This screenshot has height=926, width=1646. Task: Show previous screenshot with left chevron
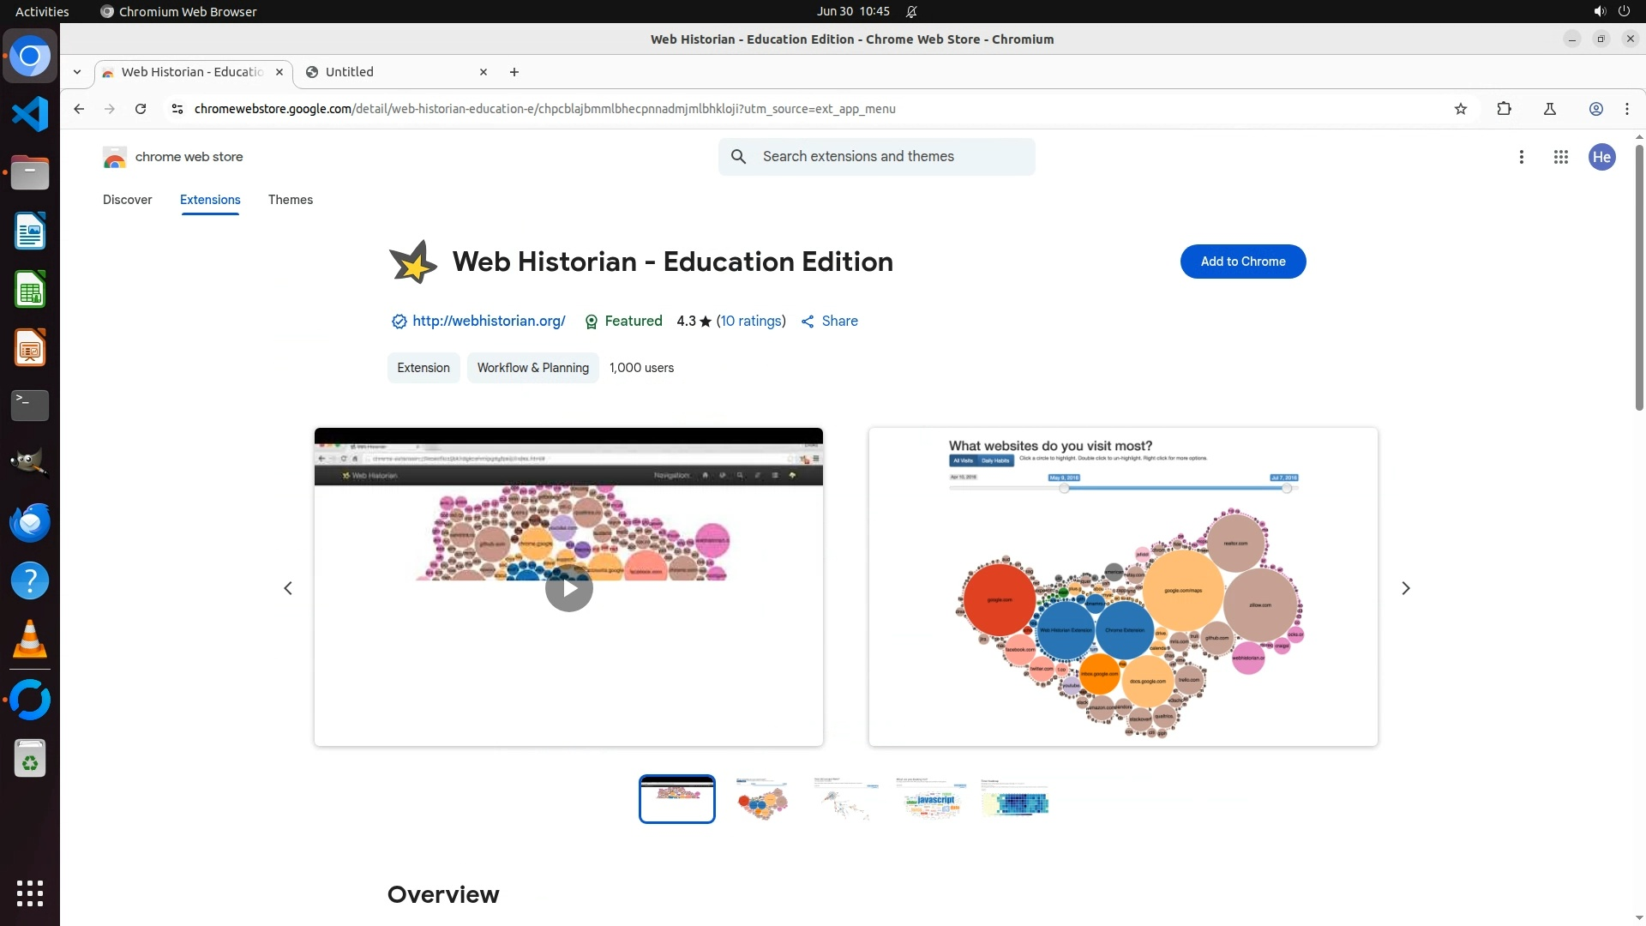(288, 588)
